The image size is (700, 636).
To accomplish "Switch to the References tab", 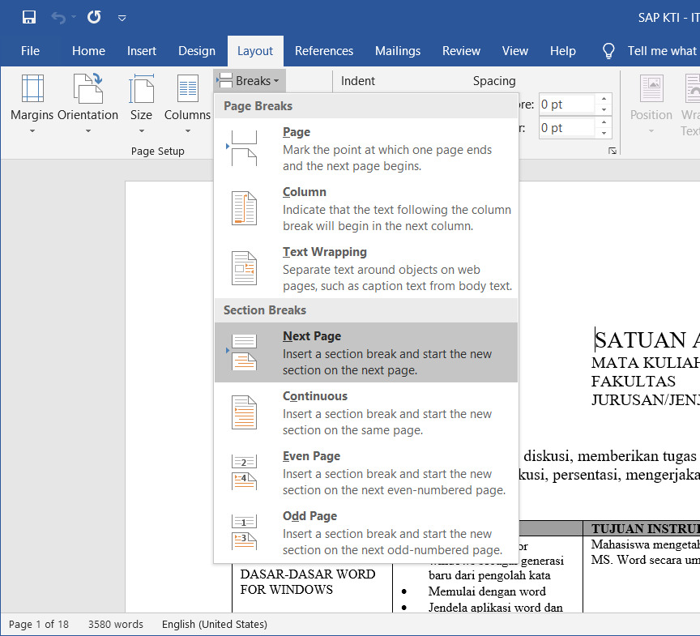I will pyautogui.click(x=324, y=50).
